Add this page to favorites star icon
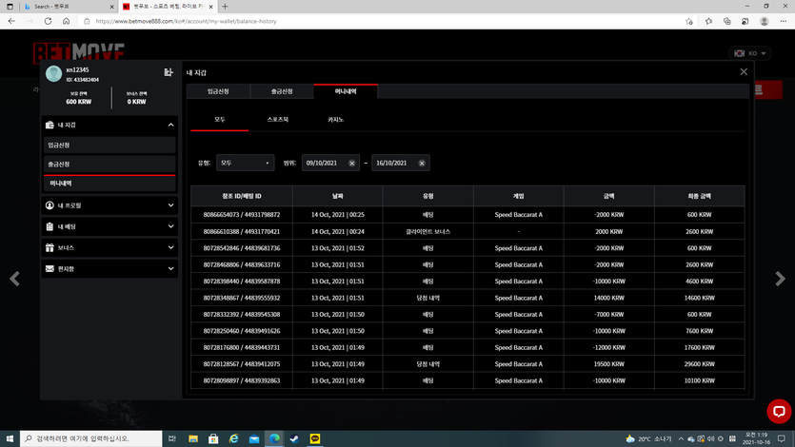 (x=689, y=21)
